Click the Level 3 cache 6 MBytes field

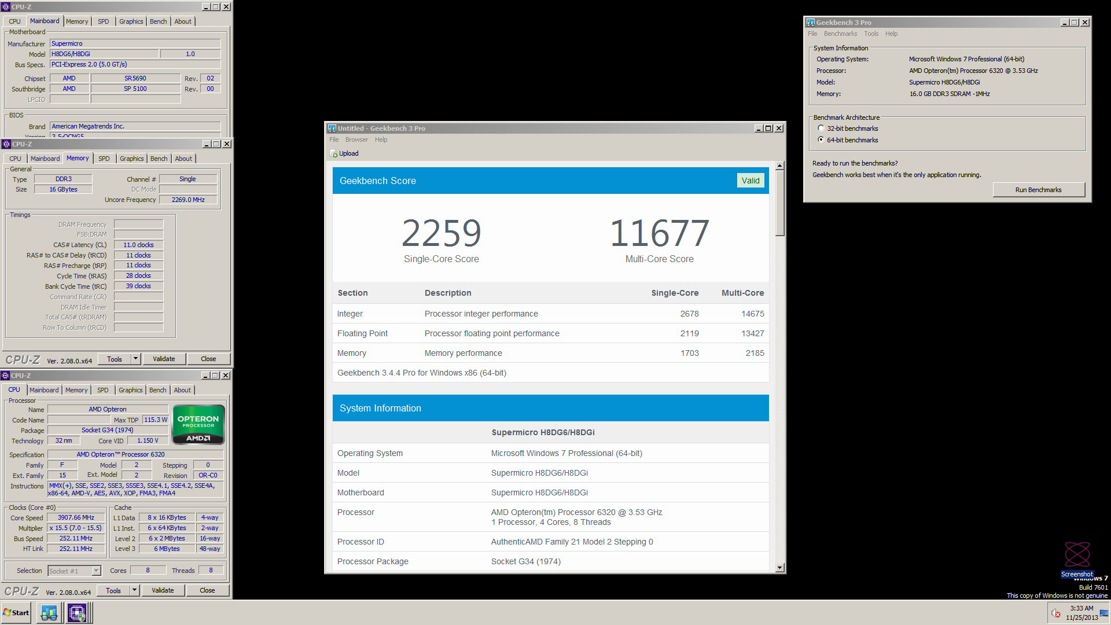(x=167, y=549)
